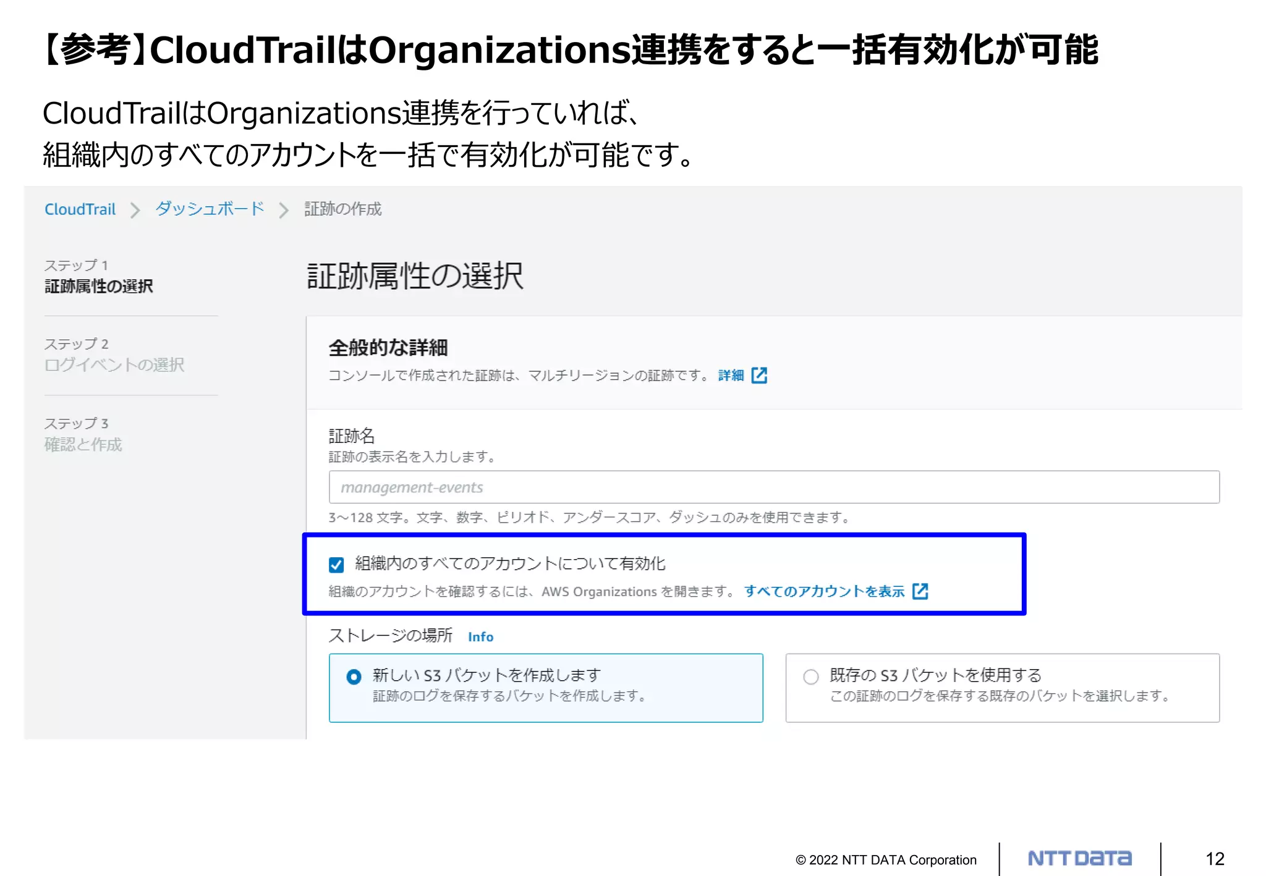This screenshot has width=1266, height=876.
Task: Click the external link icon beside 詳細
Action: tap(759, 376)
